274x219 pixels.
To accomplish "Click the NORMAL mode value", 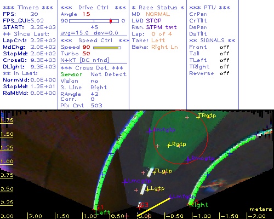I will [158, 14].
